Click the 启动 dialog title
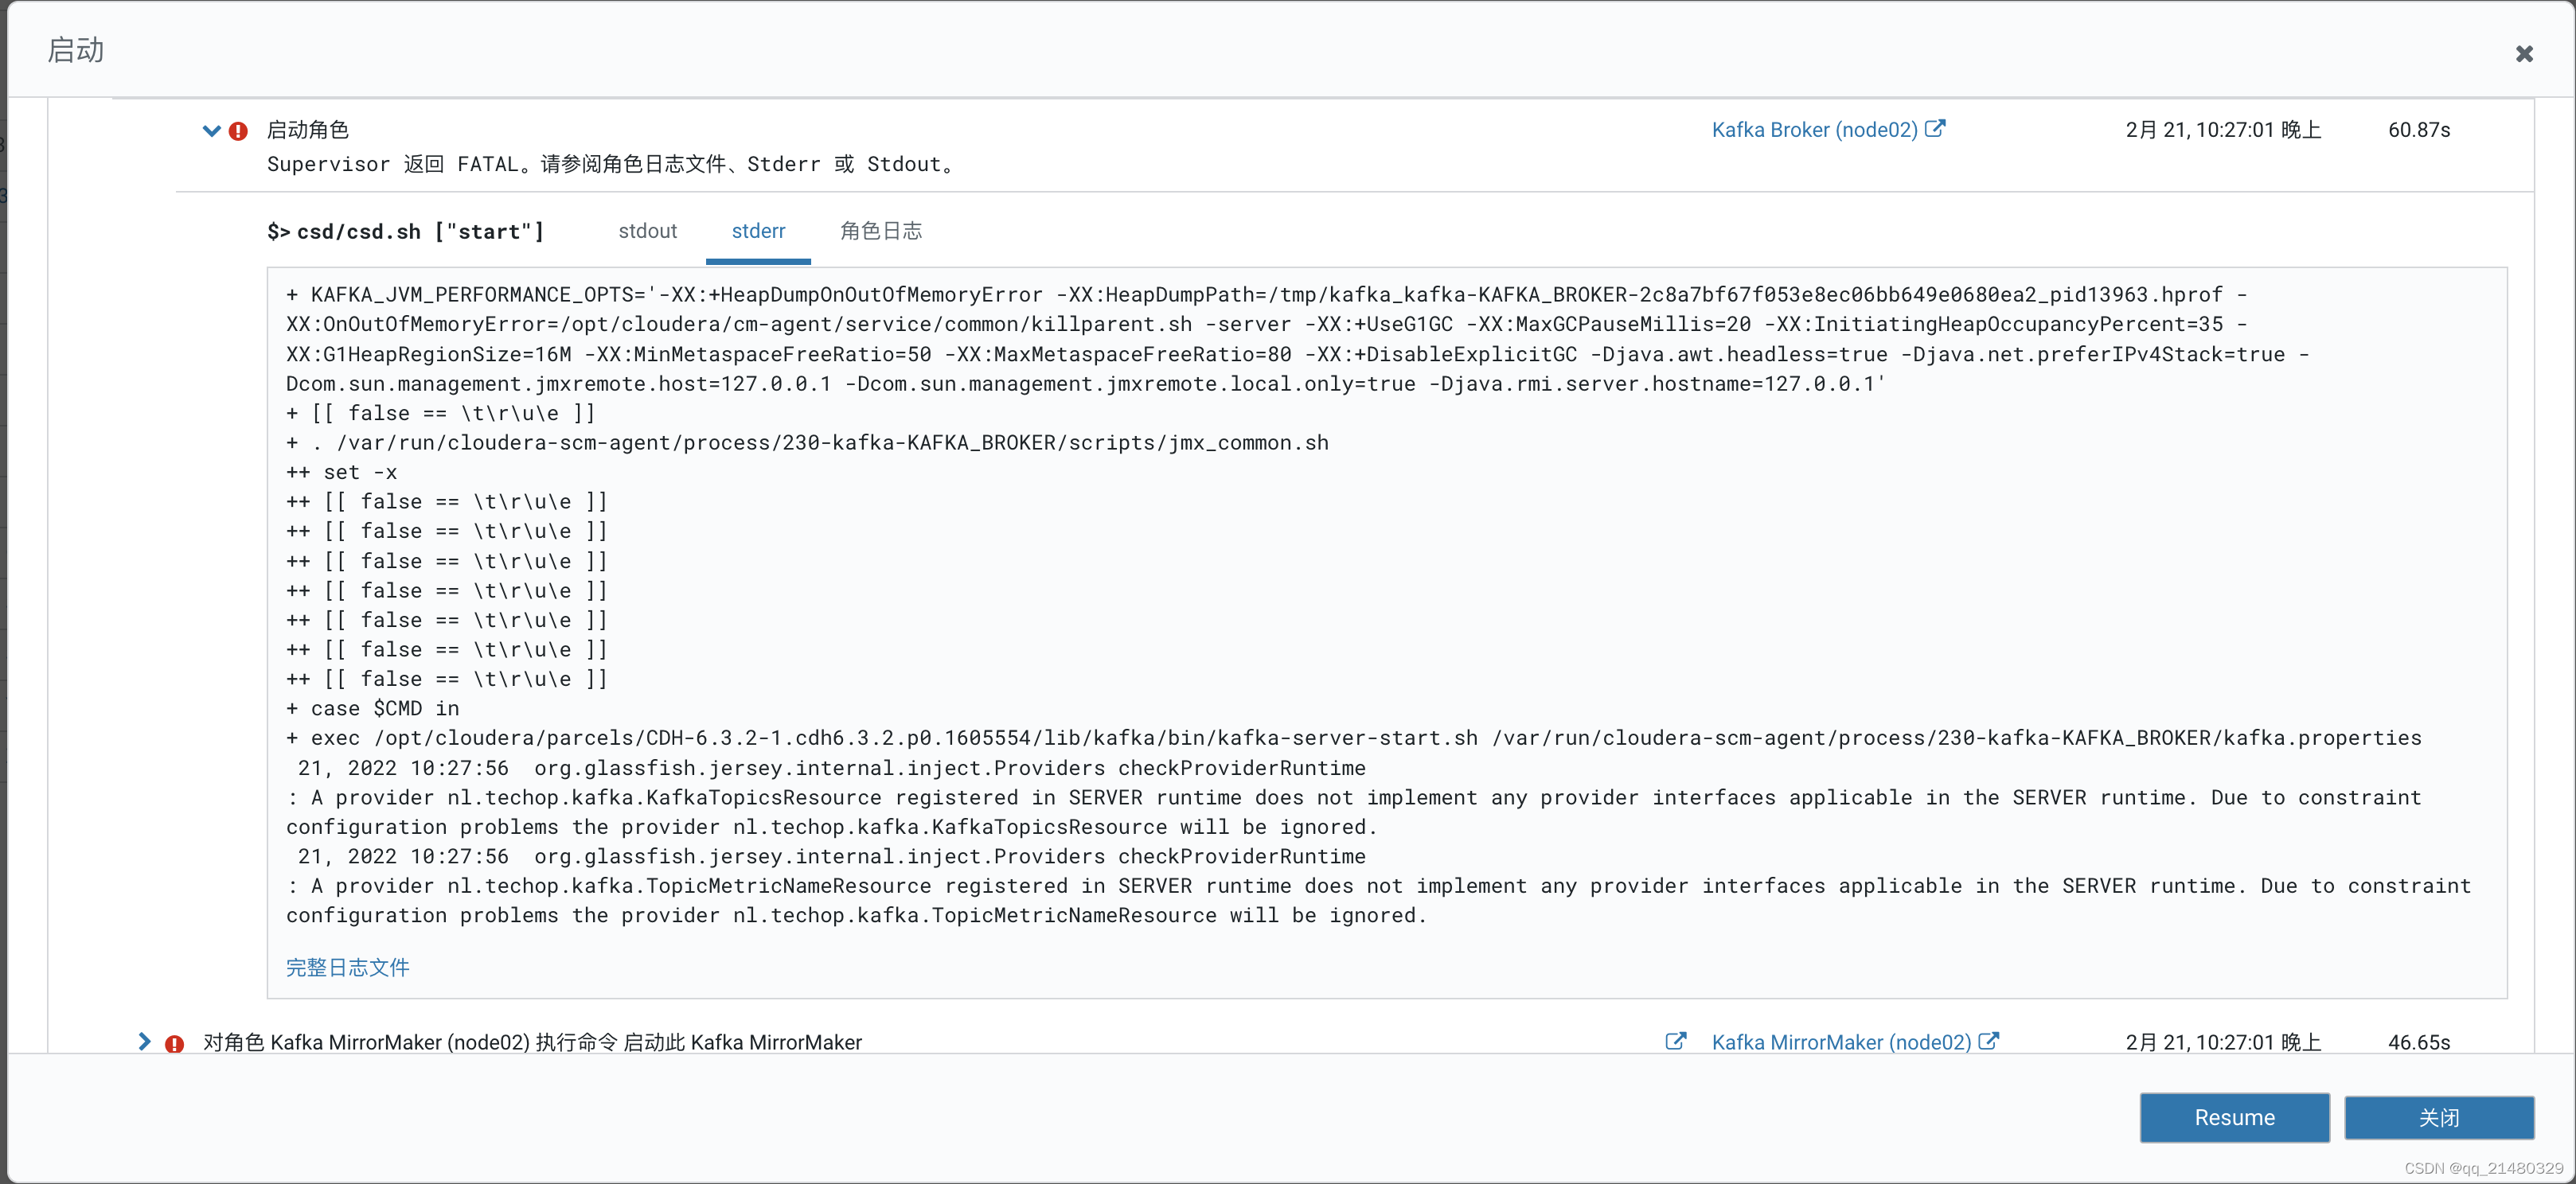2576x1184 pixels. pyautogui.click(x=76, y=50)
